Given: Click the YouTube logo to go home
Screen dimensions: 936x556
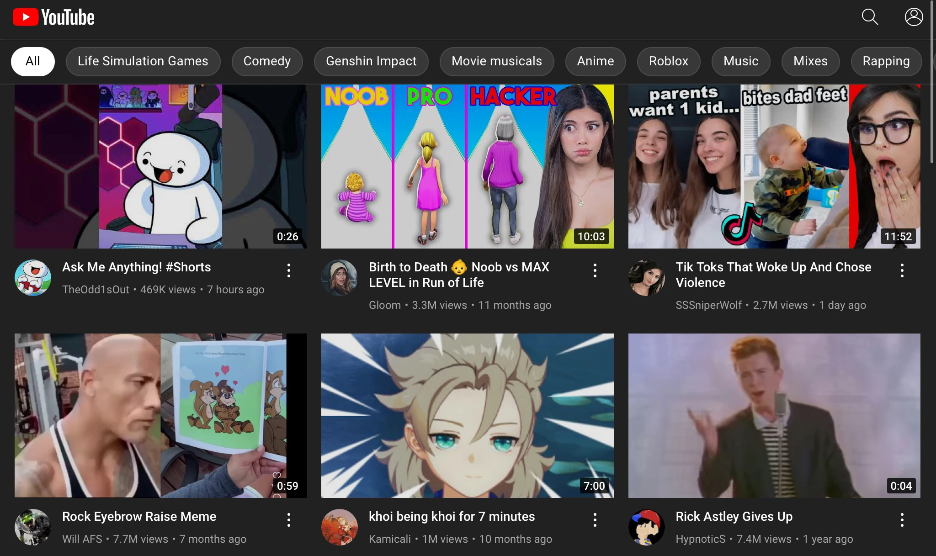Looking at the screenshot, I should [x=53, y=16].
